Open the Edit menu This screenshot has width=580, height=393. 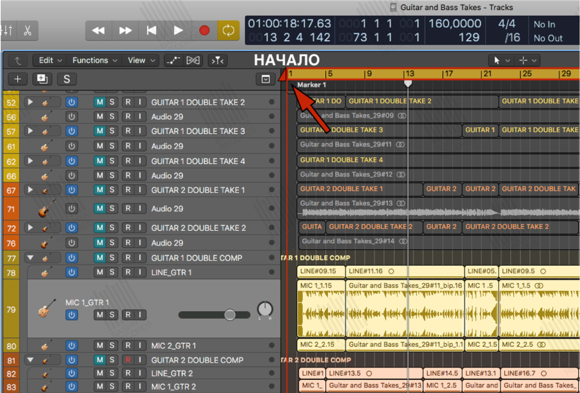pos(51,60)
